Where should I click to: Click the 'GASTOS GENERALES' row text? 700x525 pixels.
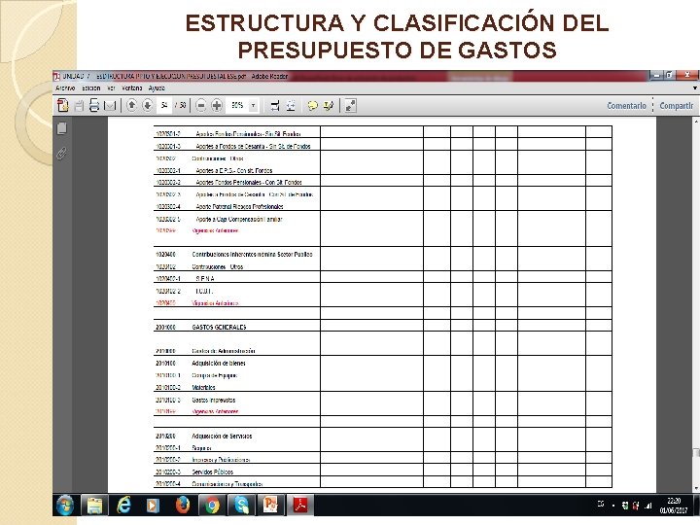(x=219, y=328)
